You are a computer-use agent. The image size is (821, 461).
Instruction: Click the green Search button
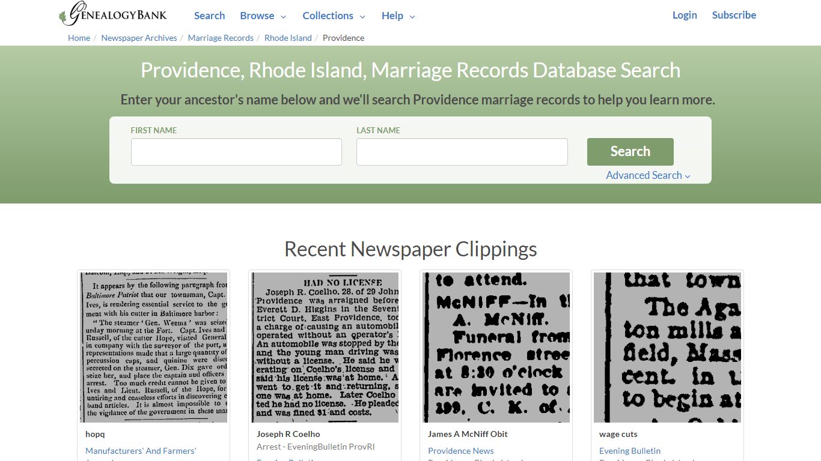click(x=630, y=152)
